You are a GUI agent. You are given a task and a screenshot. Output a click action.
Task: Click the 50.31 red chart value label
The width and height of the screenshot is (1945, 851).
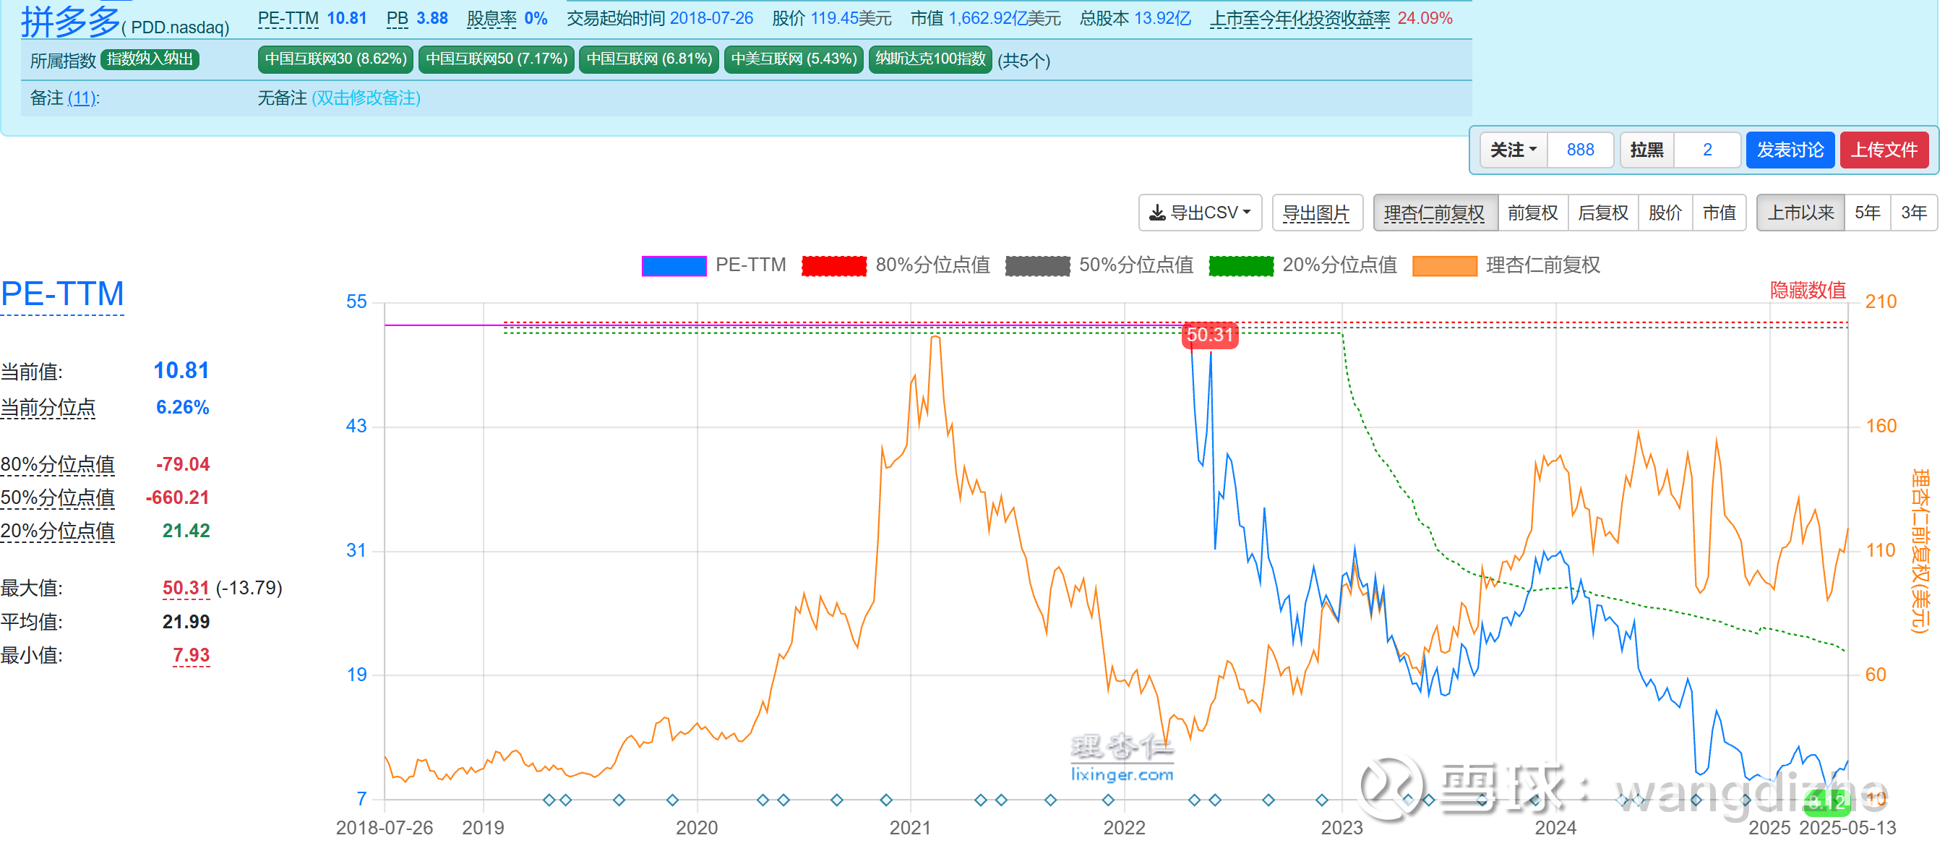(x=1210, y=335)
